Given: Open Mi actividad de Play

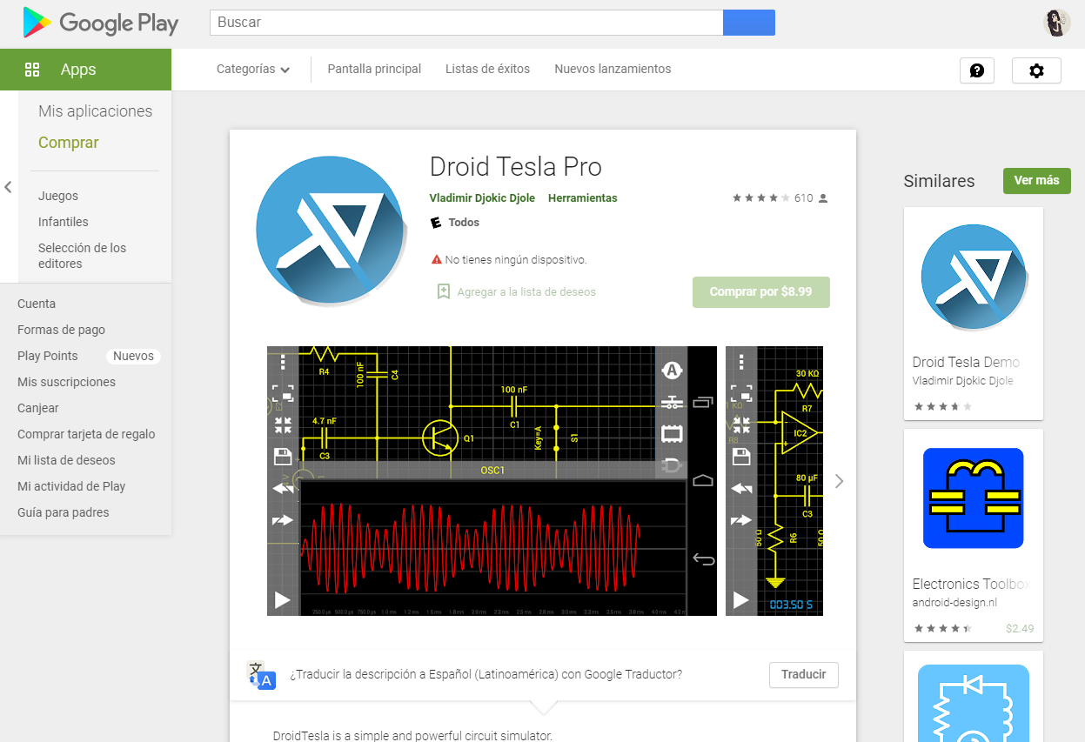Looking at the screenshot, I should 71,486.
